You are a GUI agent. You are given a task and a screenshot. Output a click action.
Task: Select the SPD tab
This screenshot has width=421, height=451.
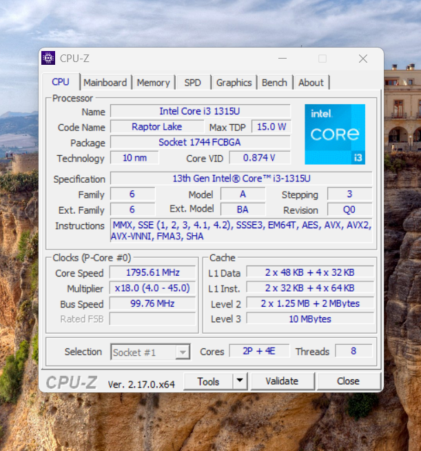tap(192, 83)
